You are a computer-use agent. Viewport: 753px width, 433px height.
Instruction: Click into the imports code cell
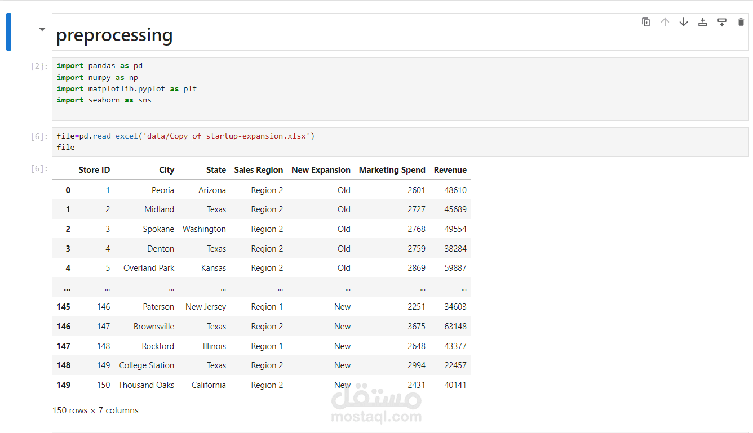coord(400,88)
